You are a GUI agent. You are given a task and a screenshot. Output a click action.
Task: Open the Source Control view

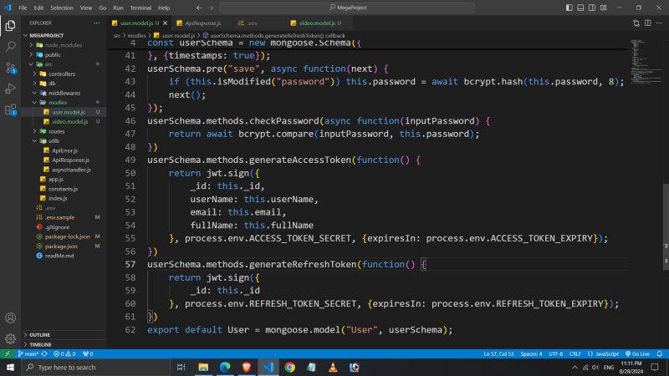(10, 68)
